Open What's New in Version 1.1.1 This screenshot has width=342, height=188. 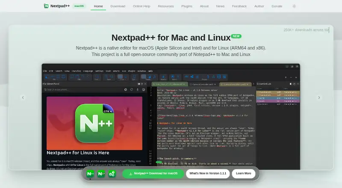[208, 173]
